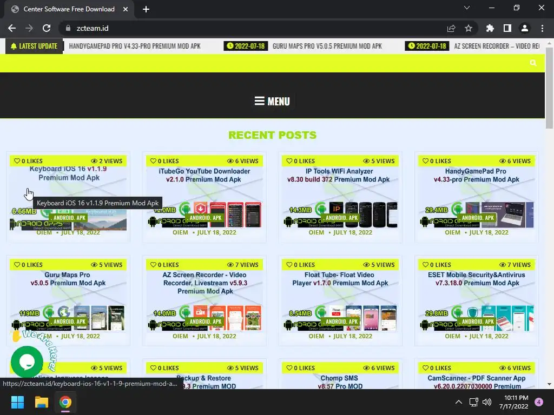Open the notification center badge

pos(539,402)
